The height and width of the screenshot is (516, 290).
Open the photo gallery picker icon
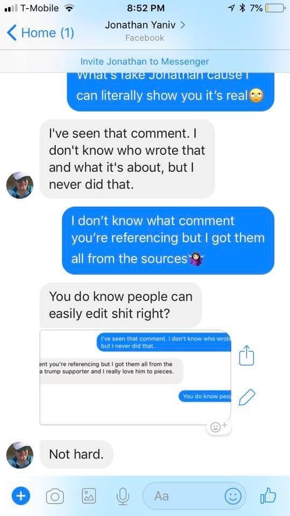[x=89, y=496]
